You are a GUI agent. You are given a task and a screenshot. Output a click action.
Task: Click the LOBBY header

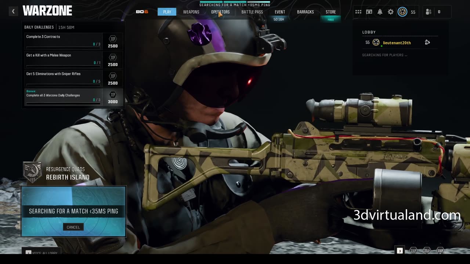click(x=369, y=32)
